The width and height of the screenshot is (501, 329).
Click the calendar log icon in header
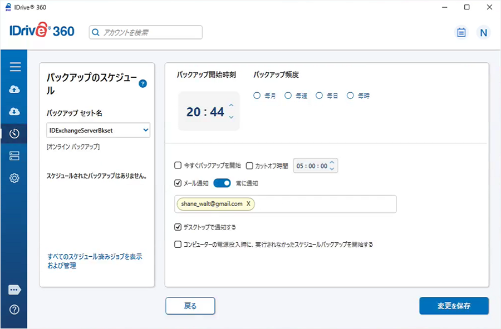(461, 33)
